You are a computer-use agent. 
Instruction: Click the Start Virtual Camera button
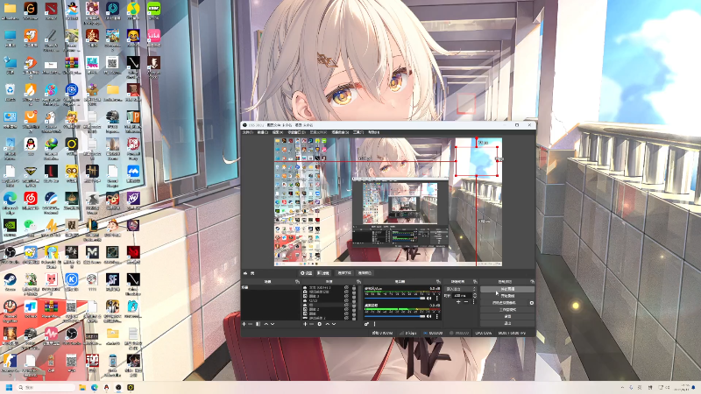(504, 303)
